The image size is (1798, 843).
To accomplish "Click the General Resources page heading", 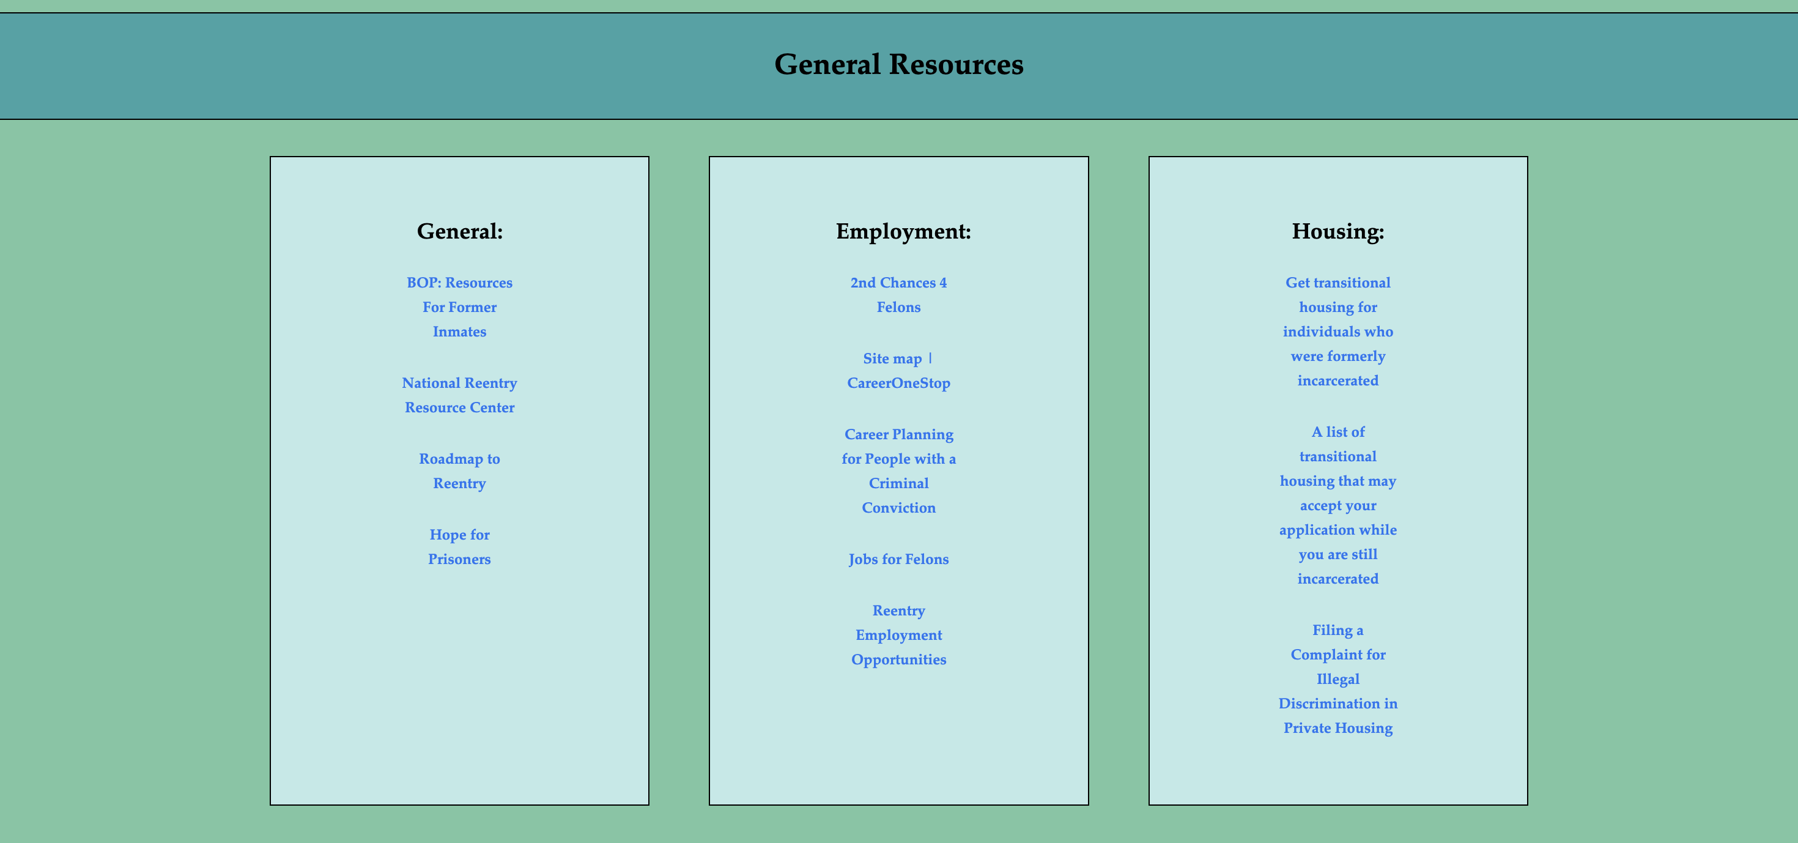I will pos(898,64).
